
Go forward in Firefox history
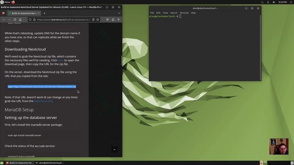9,20
